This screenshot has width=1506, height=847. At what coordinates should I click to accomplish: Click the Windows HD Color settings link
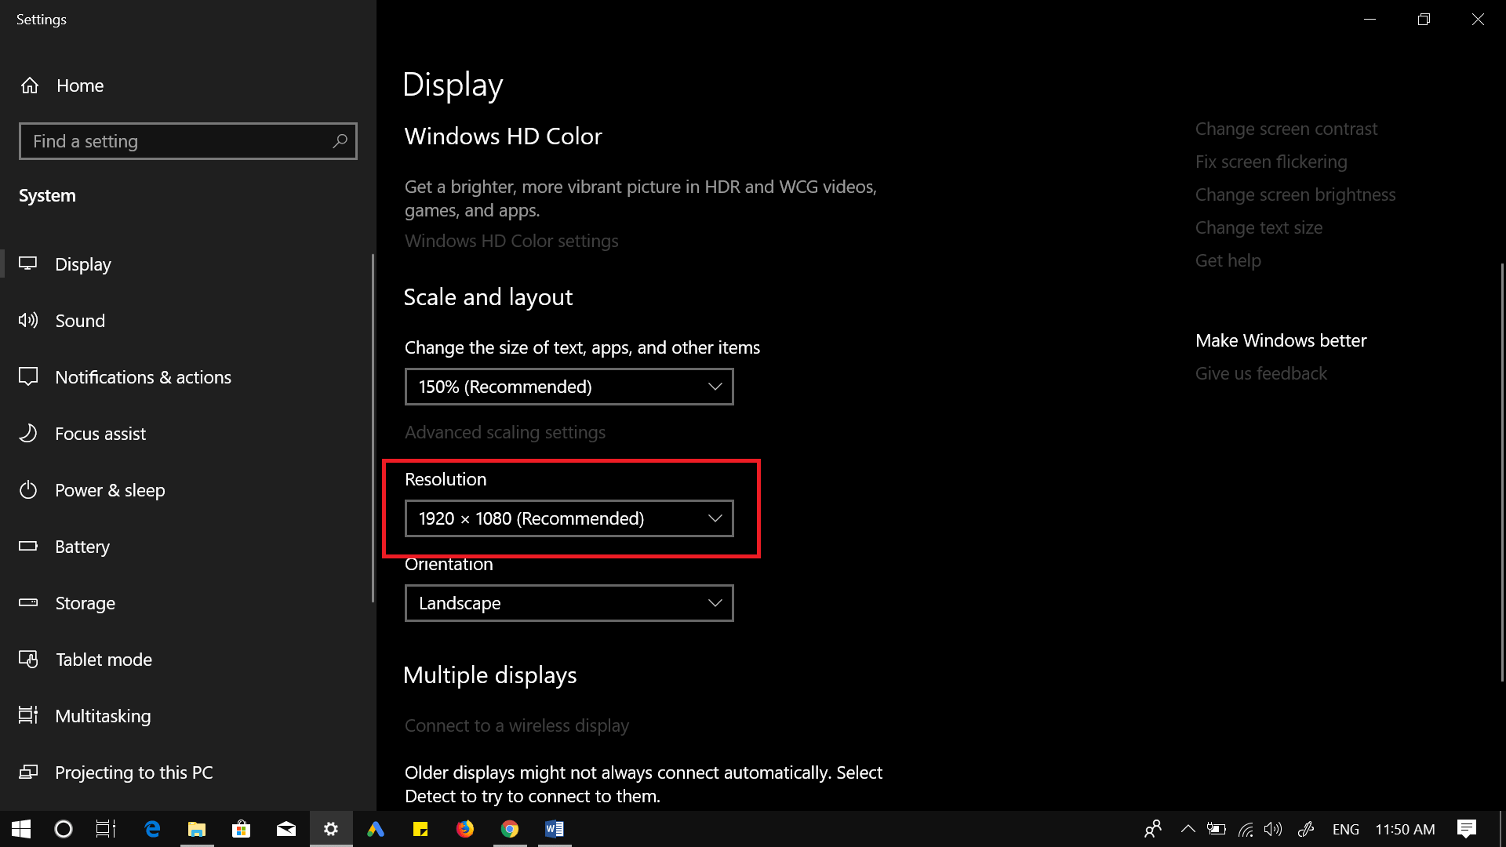point(511,240)
